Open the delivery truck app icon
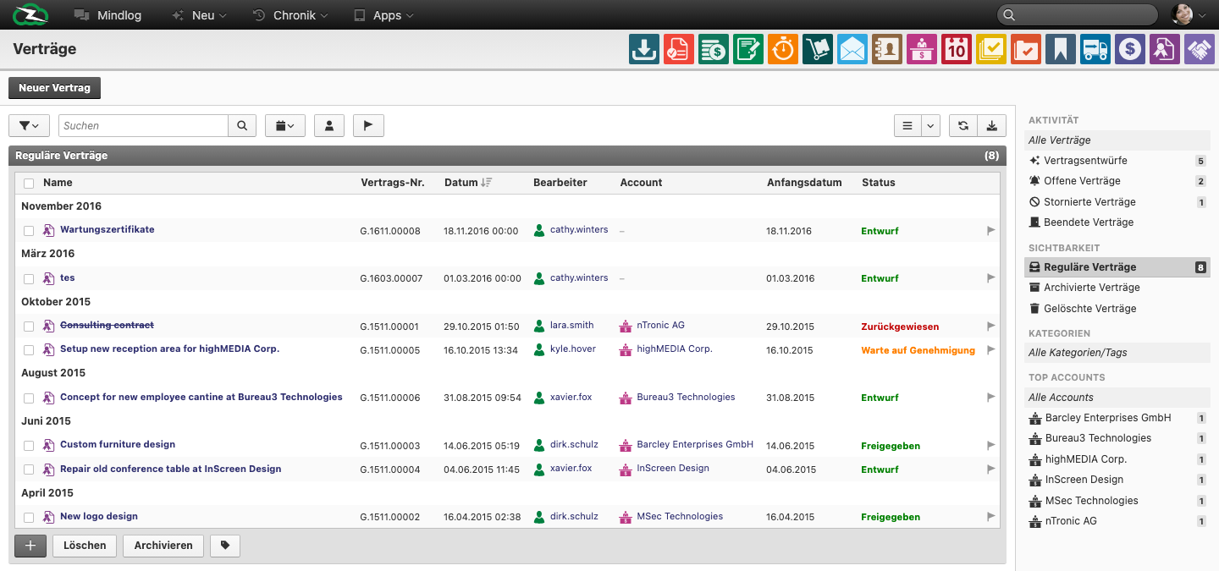 1095,49
